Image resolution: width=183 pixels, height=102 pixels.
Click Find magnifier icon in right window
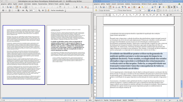pos(177,7)
